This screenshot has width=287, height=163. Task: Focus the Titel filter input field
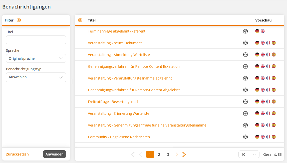(36, 40)
